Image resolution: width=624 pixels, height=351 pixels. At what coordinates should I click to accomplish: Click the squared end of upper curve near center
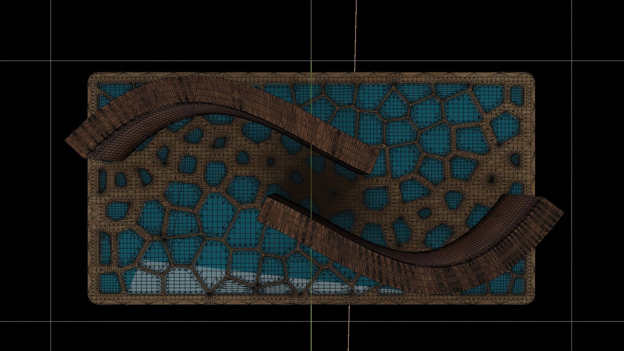pos(374,161)
